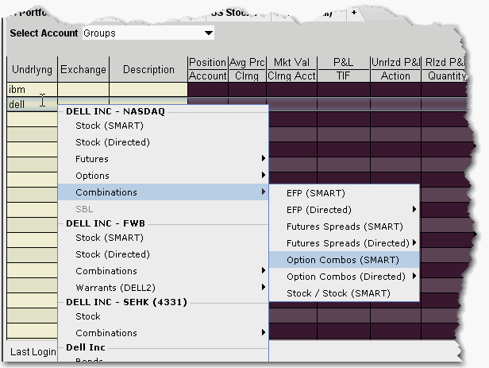The height and width of the screenshot is (368, 489).
Task: Open the Futures submenu under NASDAQ
Action: point(92,159)
